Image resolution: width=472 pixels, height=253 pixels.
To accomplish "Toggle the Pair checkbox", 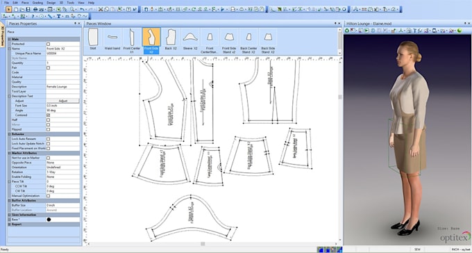I will pyautogui.click(x=48, y=67).
